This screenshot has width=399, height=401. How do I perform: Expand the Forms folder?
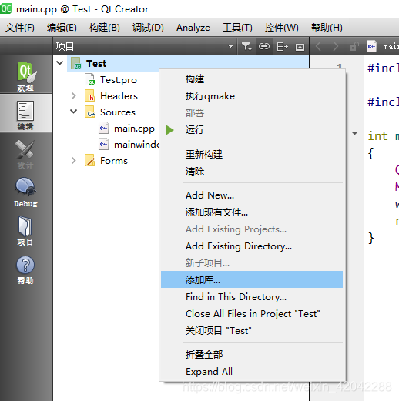[74, 160]
